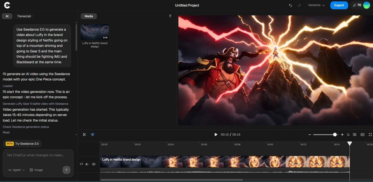Undo the last edit
This screenshot has width=373, height=182.
(290, 5)
